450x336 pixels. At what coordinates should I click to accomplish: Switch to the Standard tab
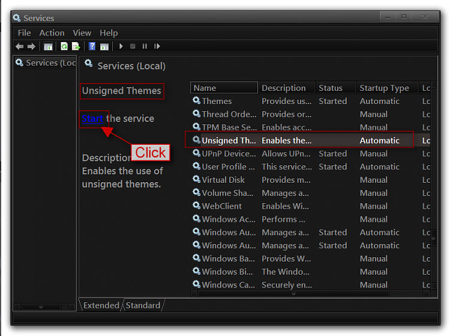point(143,305)
